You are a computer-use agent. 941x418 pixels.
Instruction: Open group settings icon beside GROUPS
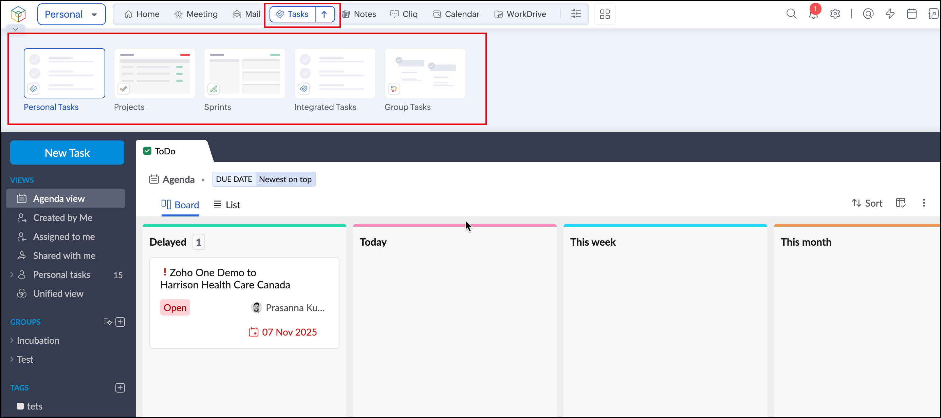click(x=107, y=322)
